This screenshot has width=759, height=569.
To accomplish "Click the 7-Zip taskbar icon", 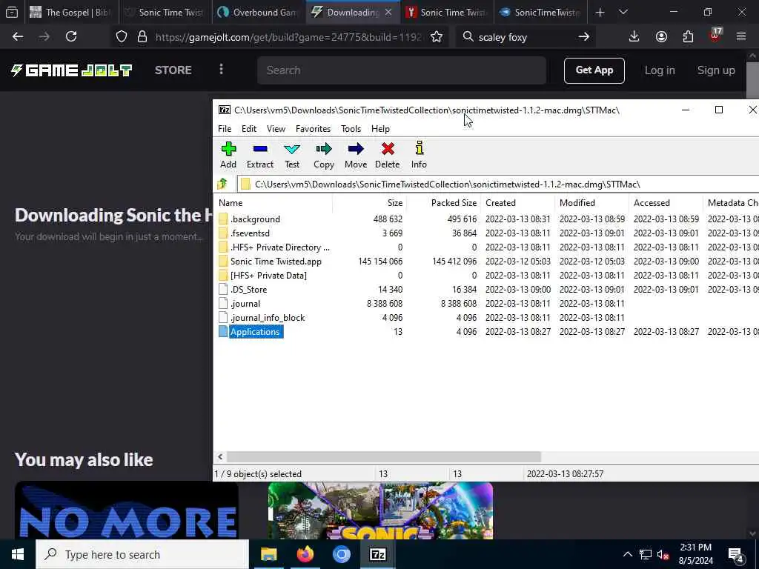I will pyautogui.click(x=377, y=554).
